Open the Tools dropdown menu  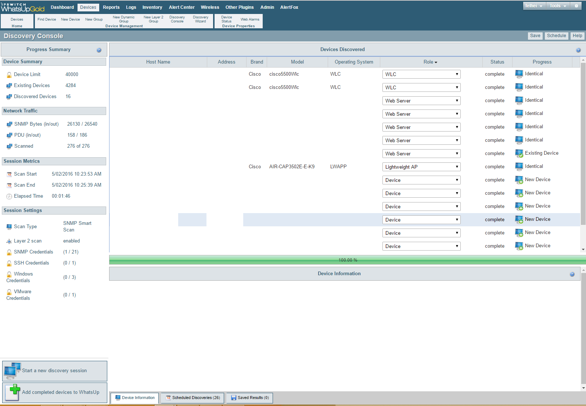(x=558, y=6)
